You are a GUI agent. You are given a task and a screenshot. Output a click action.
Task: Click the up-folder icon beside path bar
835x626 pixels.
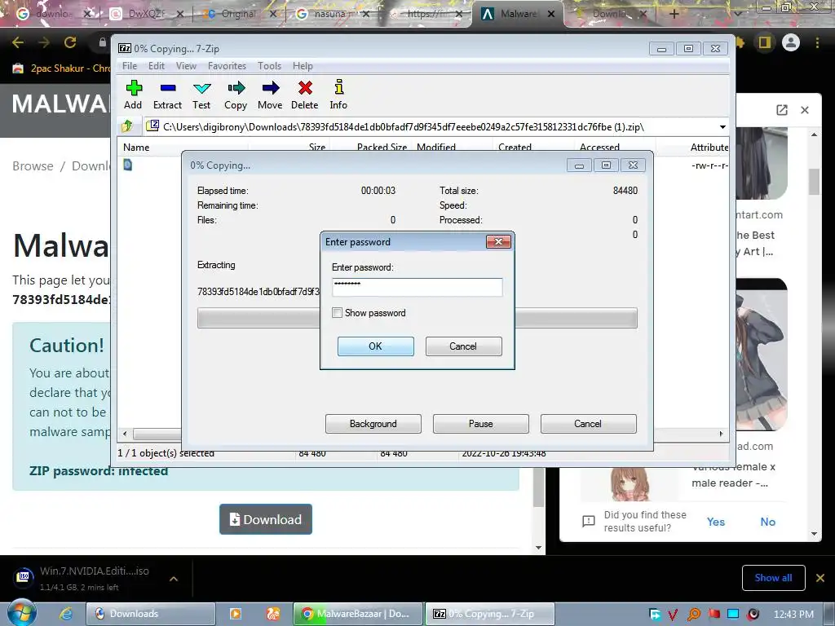coord(126,126)
